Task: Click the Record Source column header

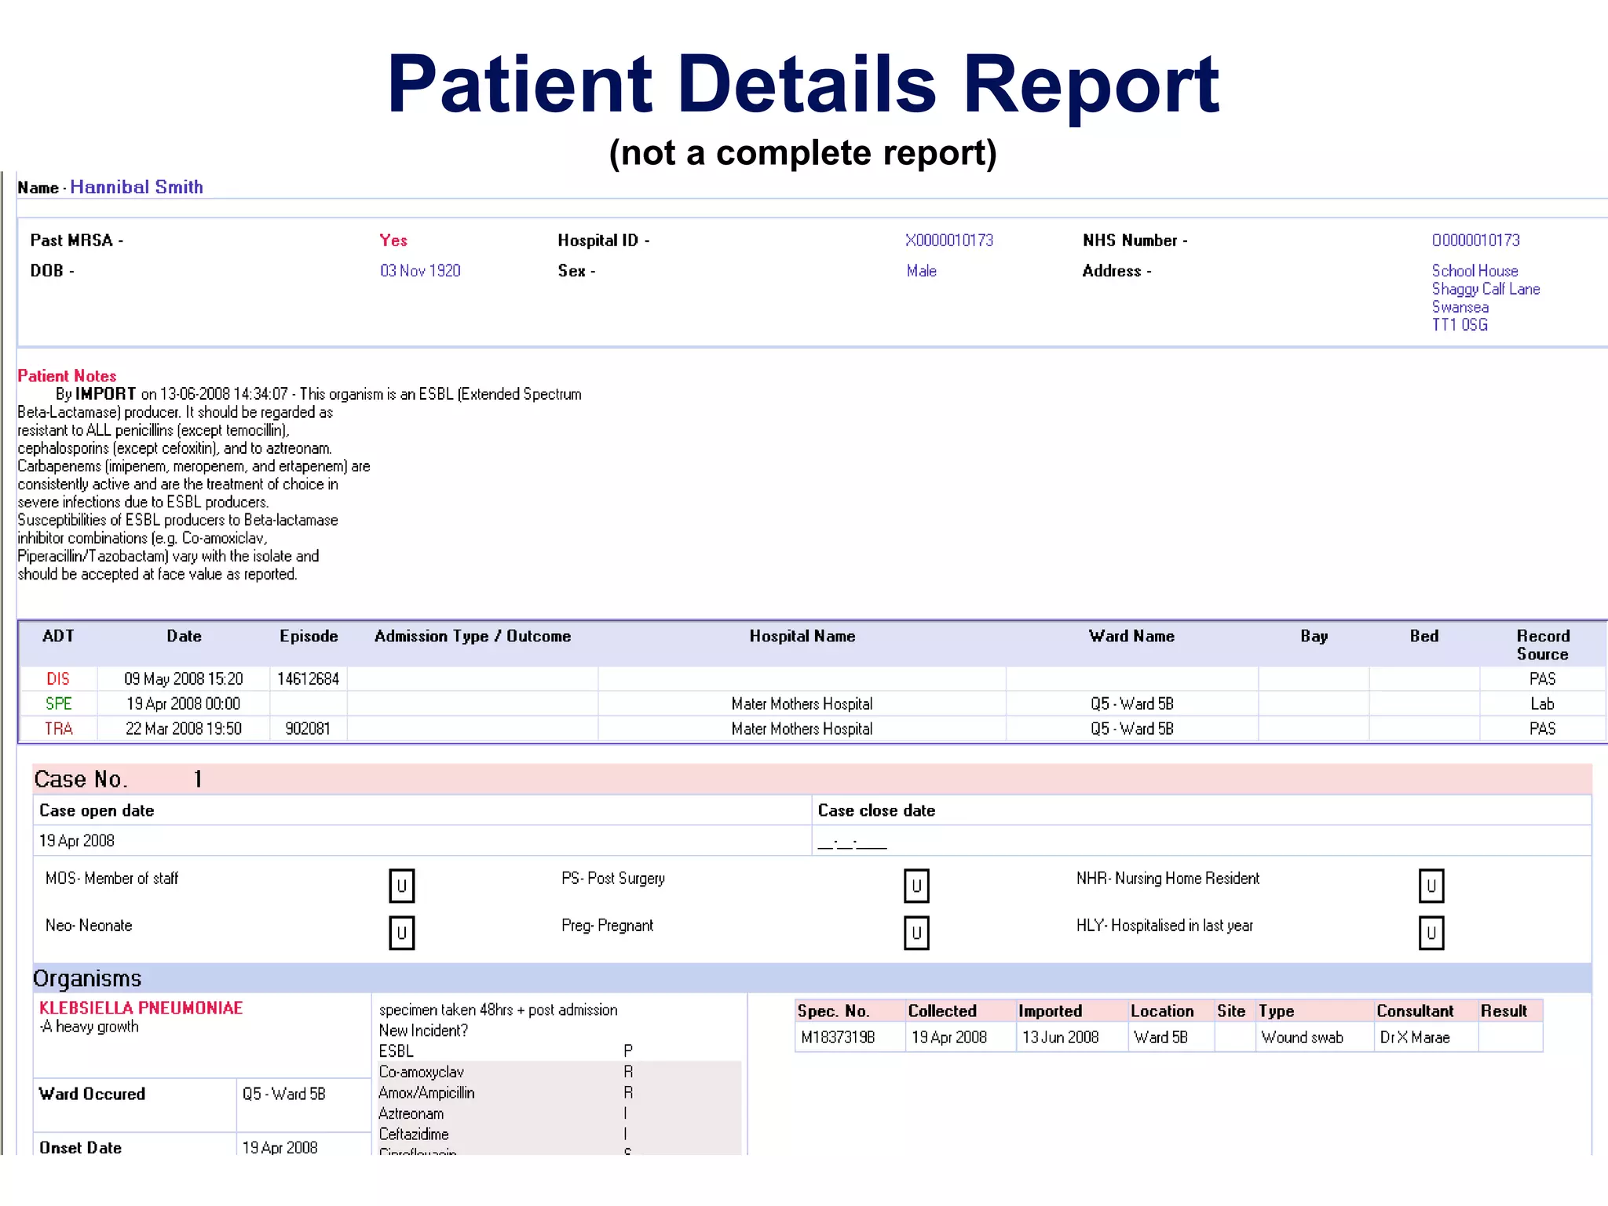Action: tap(1543, 645)
